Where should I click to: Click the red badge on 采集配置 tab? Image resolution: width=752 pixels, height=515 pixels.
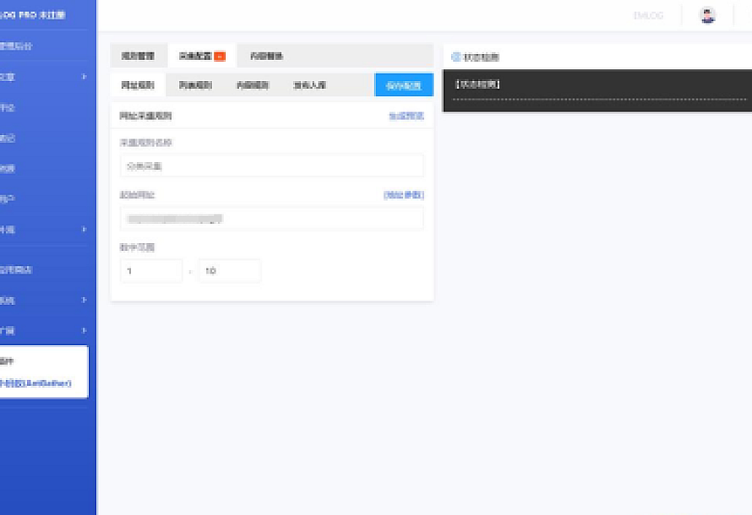coord(220,57)
